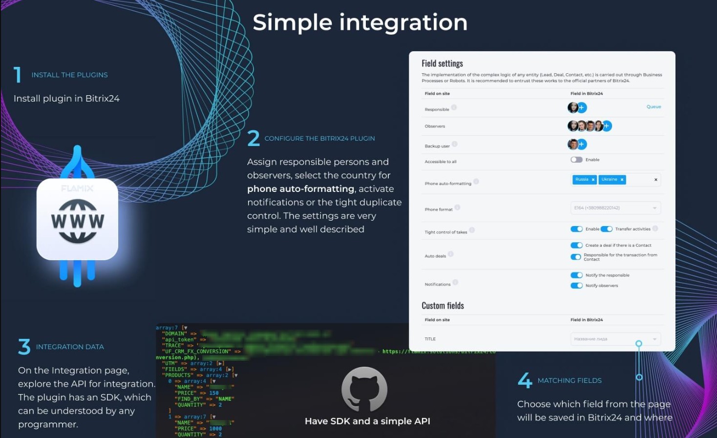The image size is (717, 438).
Task: Click the info icon next to Responsible
Action: tap(454, 107)
